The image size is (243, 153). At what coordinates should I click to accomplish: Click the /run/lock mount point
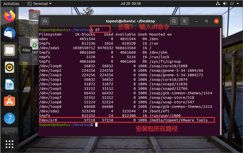(159, 57)
